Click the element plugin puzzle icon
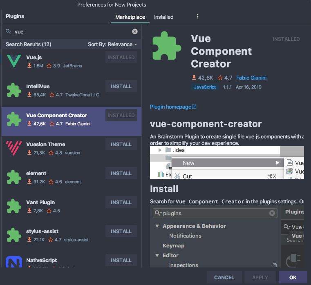This screenshot has width=311, height=285. coord(13,177)
